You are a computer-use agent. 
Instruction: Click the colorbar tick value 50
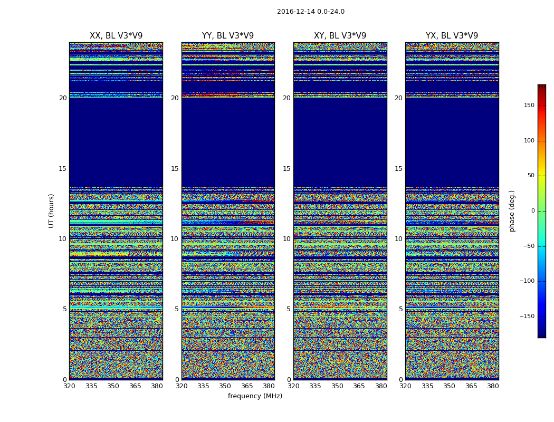[x=531, y=176]
